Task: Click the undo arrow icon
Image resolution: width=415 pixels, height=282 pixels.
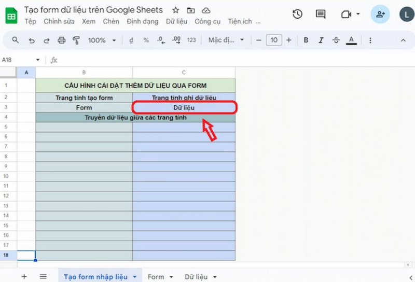Action: pos(32,40)
